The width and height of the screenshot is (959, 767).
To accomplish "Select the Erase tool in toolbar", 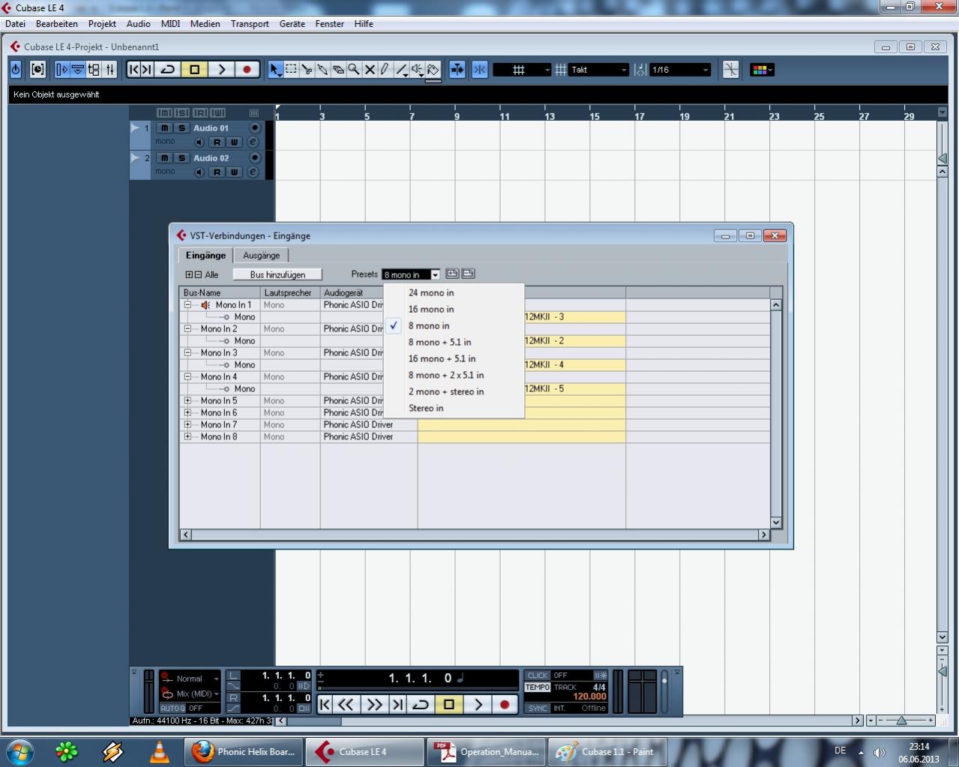I will pyautogui.click(x=338, y=70).
